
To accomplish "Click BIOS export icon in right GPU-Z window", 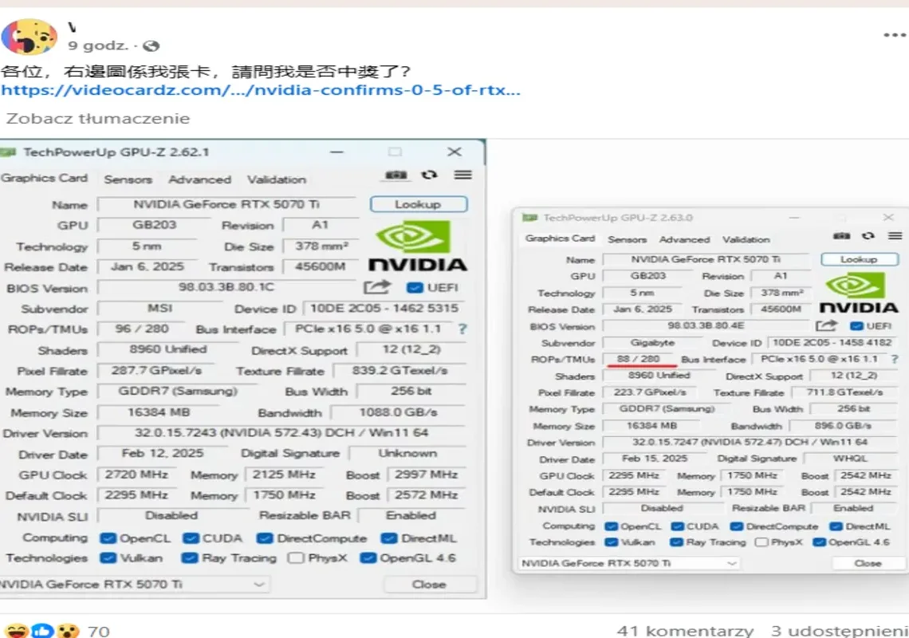I will pos(826,325).
